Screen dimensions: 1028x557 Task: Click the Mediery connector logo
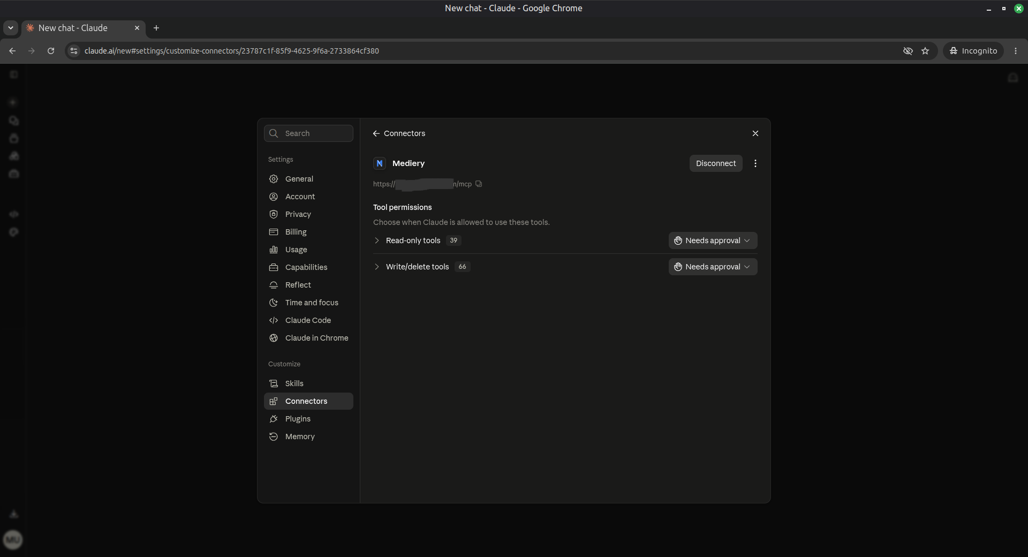click(380, 163)
